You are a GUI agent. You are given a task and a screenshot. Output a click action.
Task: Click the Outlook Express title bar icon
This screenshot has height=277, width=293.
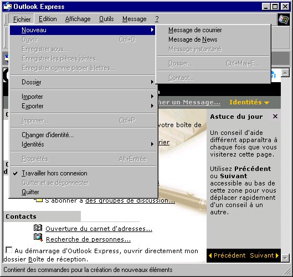point(8,7)
